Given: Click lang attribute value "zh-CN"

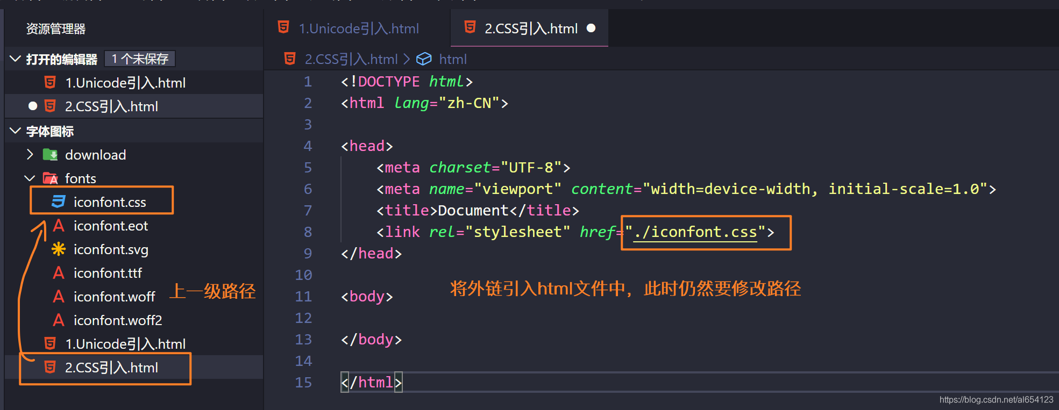Looking at the screenshot, I should 469,103.
